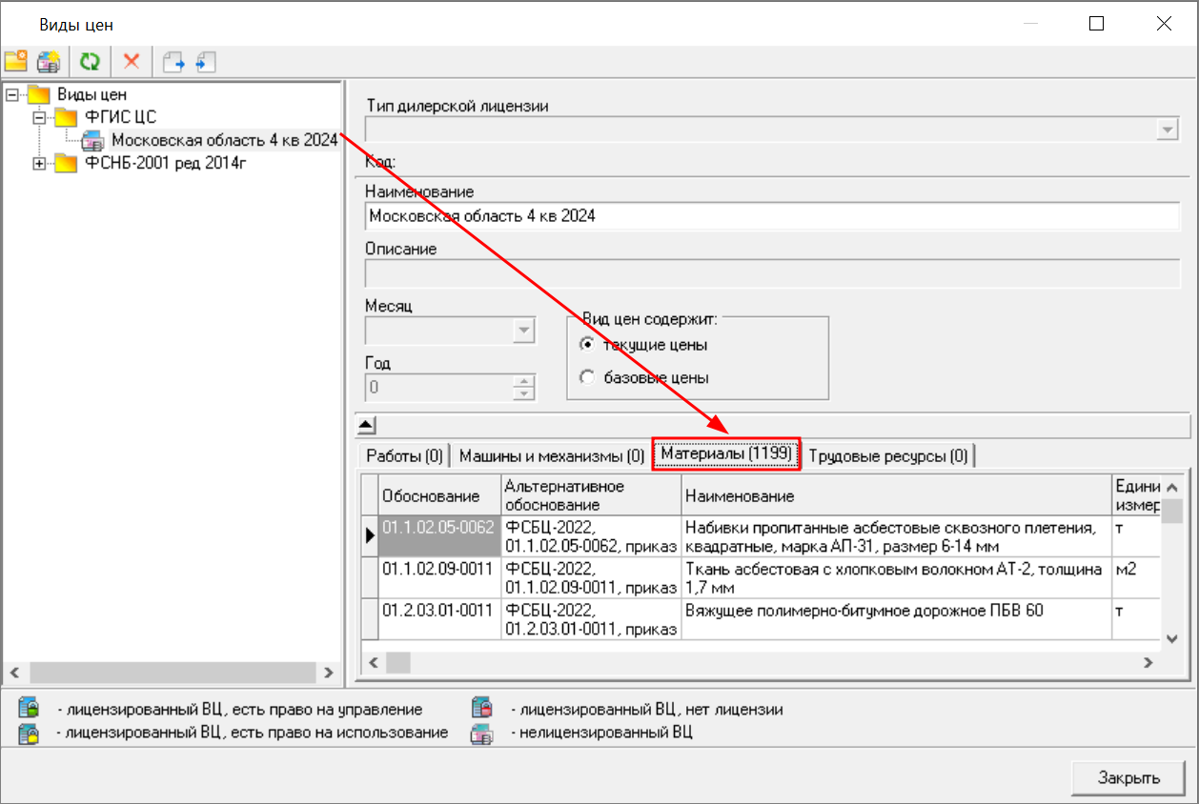Select Московская область 4 кв 2024 tree item

point(224,140)
